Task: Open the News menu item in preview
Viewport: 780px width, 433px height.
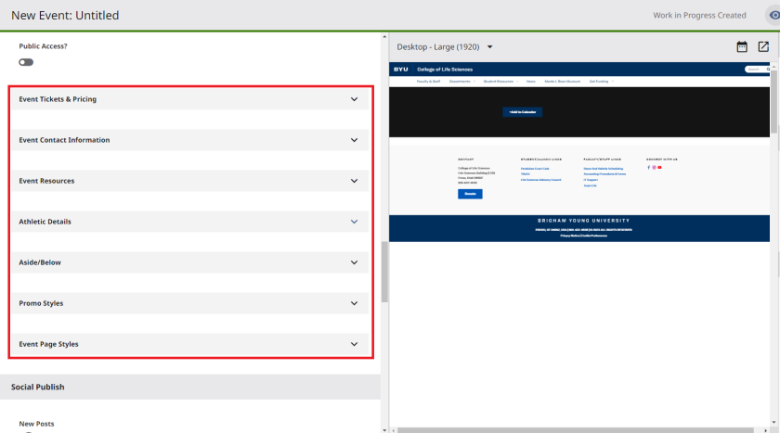Action: click(530, 82)
